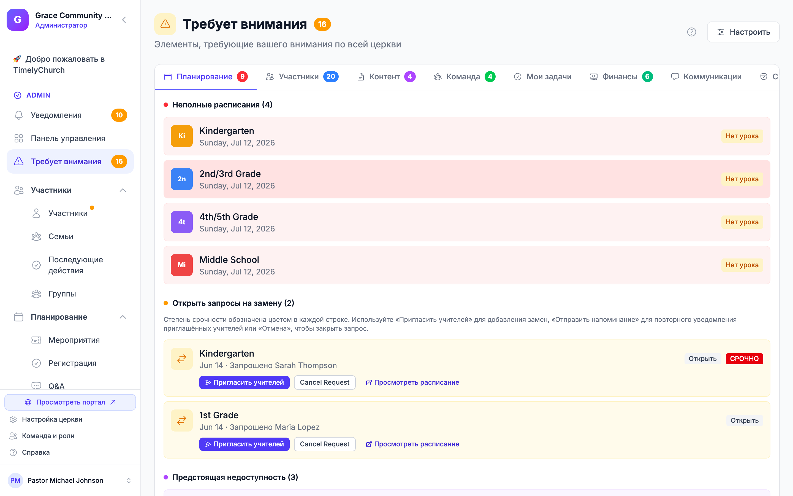The height and width of the screenshot is (496, 793).
Task: Open the 2nd/3rd Grade schedule row
Action: 467,179
